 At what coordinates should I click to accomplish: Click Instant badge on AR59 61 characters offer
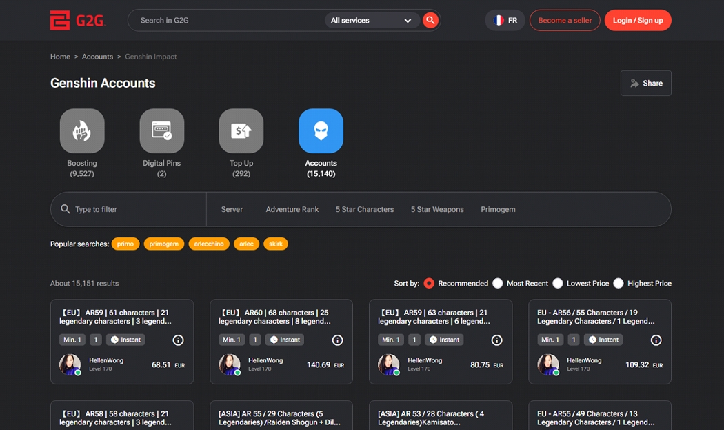click(x=125, y=340)
